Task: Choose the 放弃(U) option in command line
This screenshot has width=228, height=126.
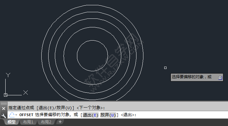Action: [108, 115]
